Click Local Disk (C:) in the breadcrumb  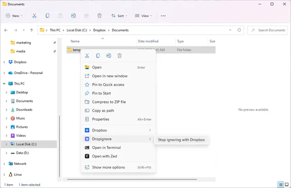point(77,30)
